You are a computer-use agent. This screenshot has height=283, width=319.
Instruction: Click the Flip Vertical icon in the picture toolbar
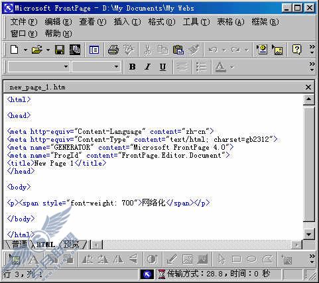pos(133,259)
